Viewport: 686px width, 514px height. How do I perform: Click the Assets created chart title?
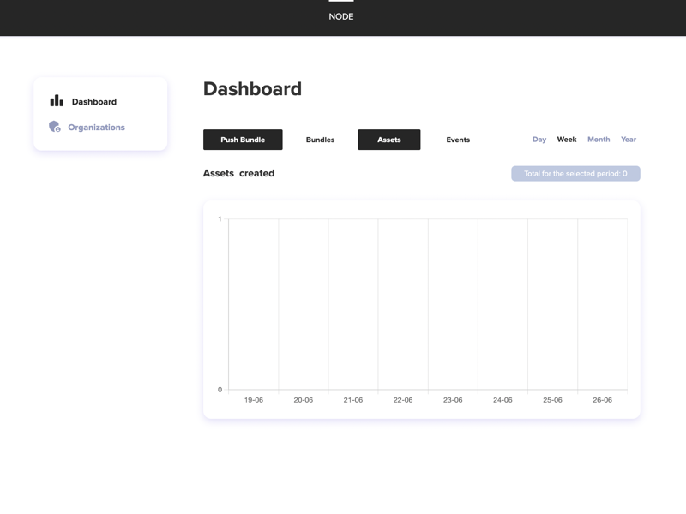[238, 173]
